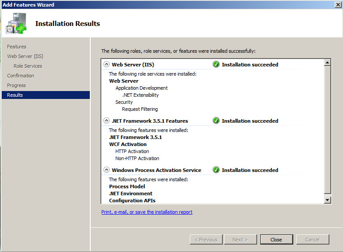Click the 'Windows Process Activation Service' heading
The image size is (343, 252).
coord(156,170)
